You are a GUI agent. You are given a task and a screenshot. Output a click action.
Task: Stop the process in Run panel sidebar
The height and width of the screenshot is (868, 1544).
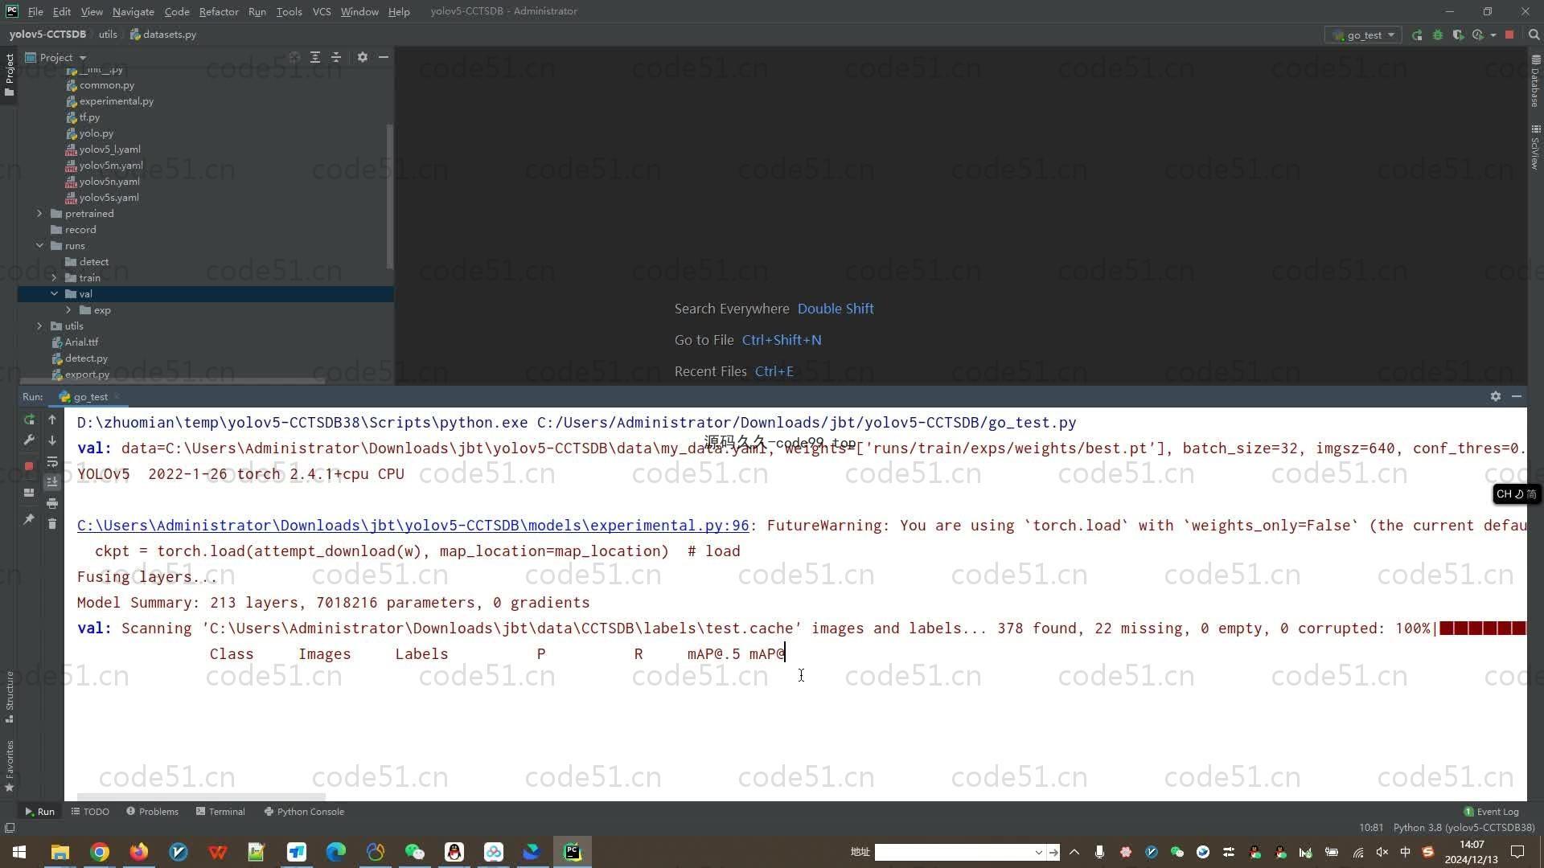coord(29,466)
